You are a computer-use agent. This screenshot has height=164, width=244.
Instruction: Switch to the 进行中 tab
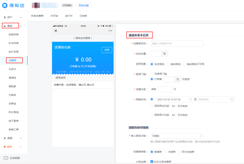[x=69, y=16]
